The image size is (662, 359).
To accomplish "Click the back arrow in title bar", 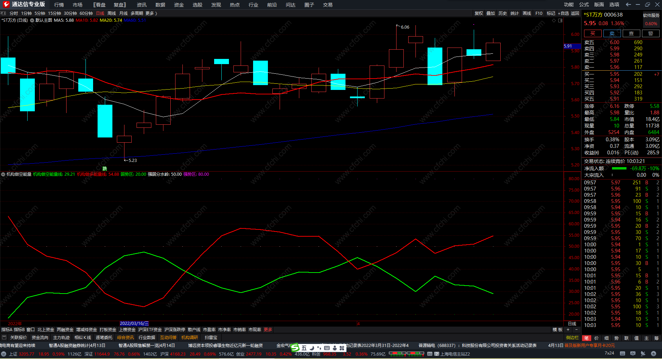I will click(x=628, y=4).
